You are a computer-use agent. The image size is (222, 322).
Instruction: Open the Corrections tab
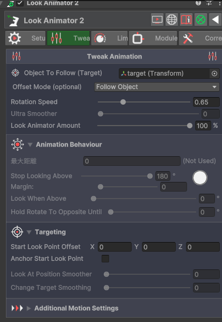[200, 38]
